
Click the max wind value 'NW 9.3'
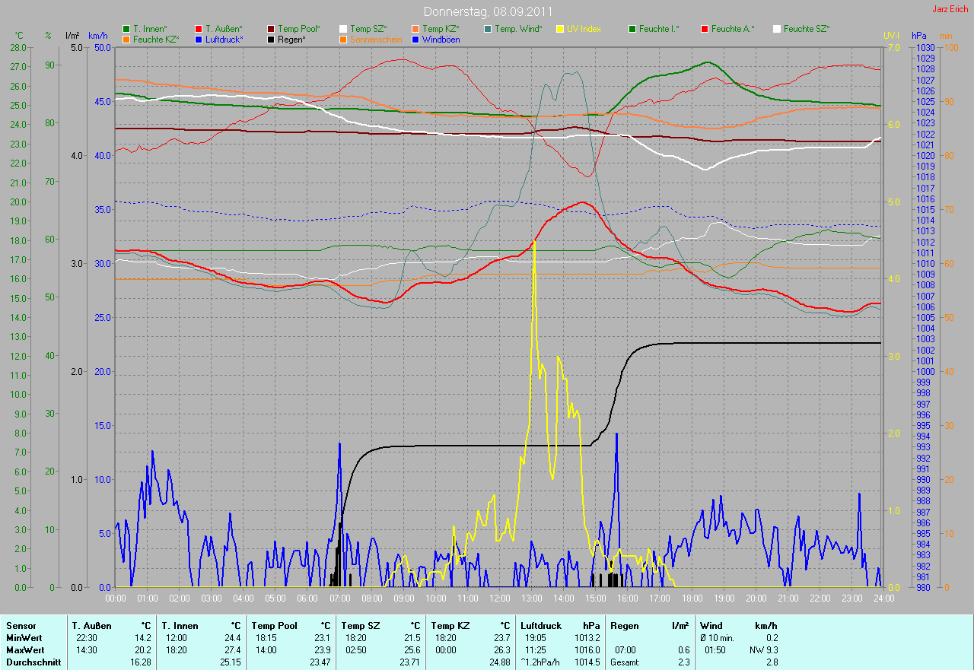764,650
